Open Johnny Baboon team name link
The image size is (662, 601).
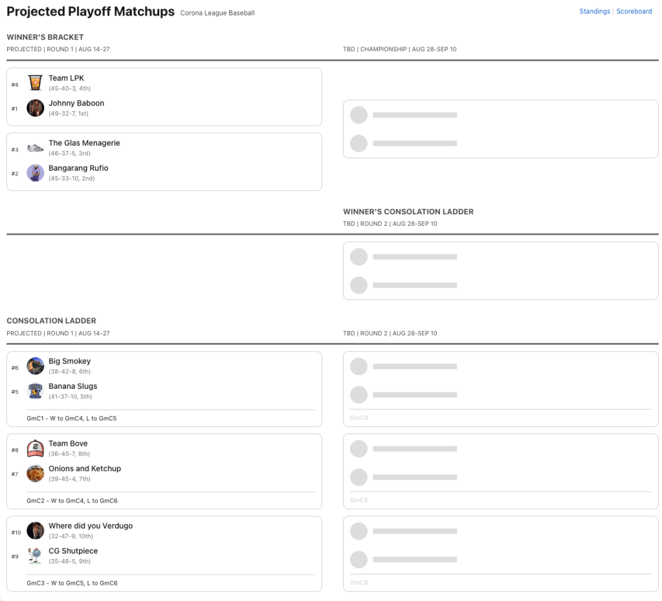(76, 104)
